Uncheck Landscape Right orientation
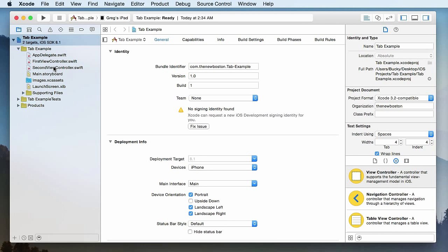Image resolution: width=448 pixels, height=252 pixels. pos(191,213)
